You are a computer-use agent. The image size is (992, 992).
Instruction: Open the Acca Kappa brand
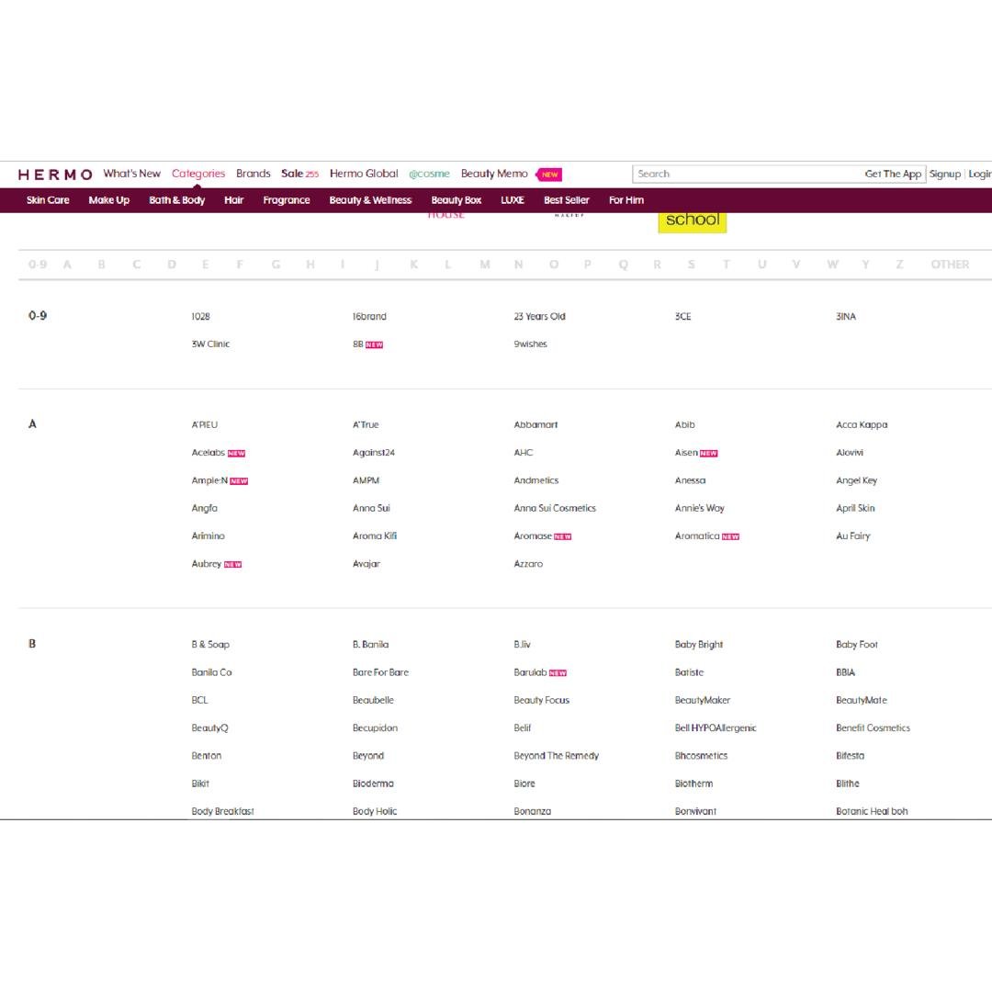pos(862,425)
